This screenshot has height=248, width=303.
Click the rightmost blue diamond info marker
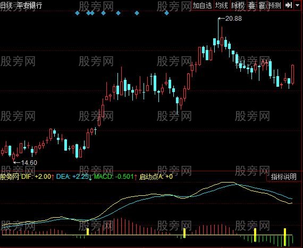166,13
